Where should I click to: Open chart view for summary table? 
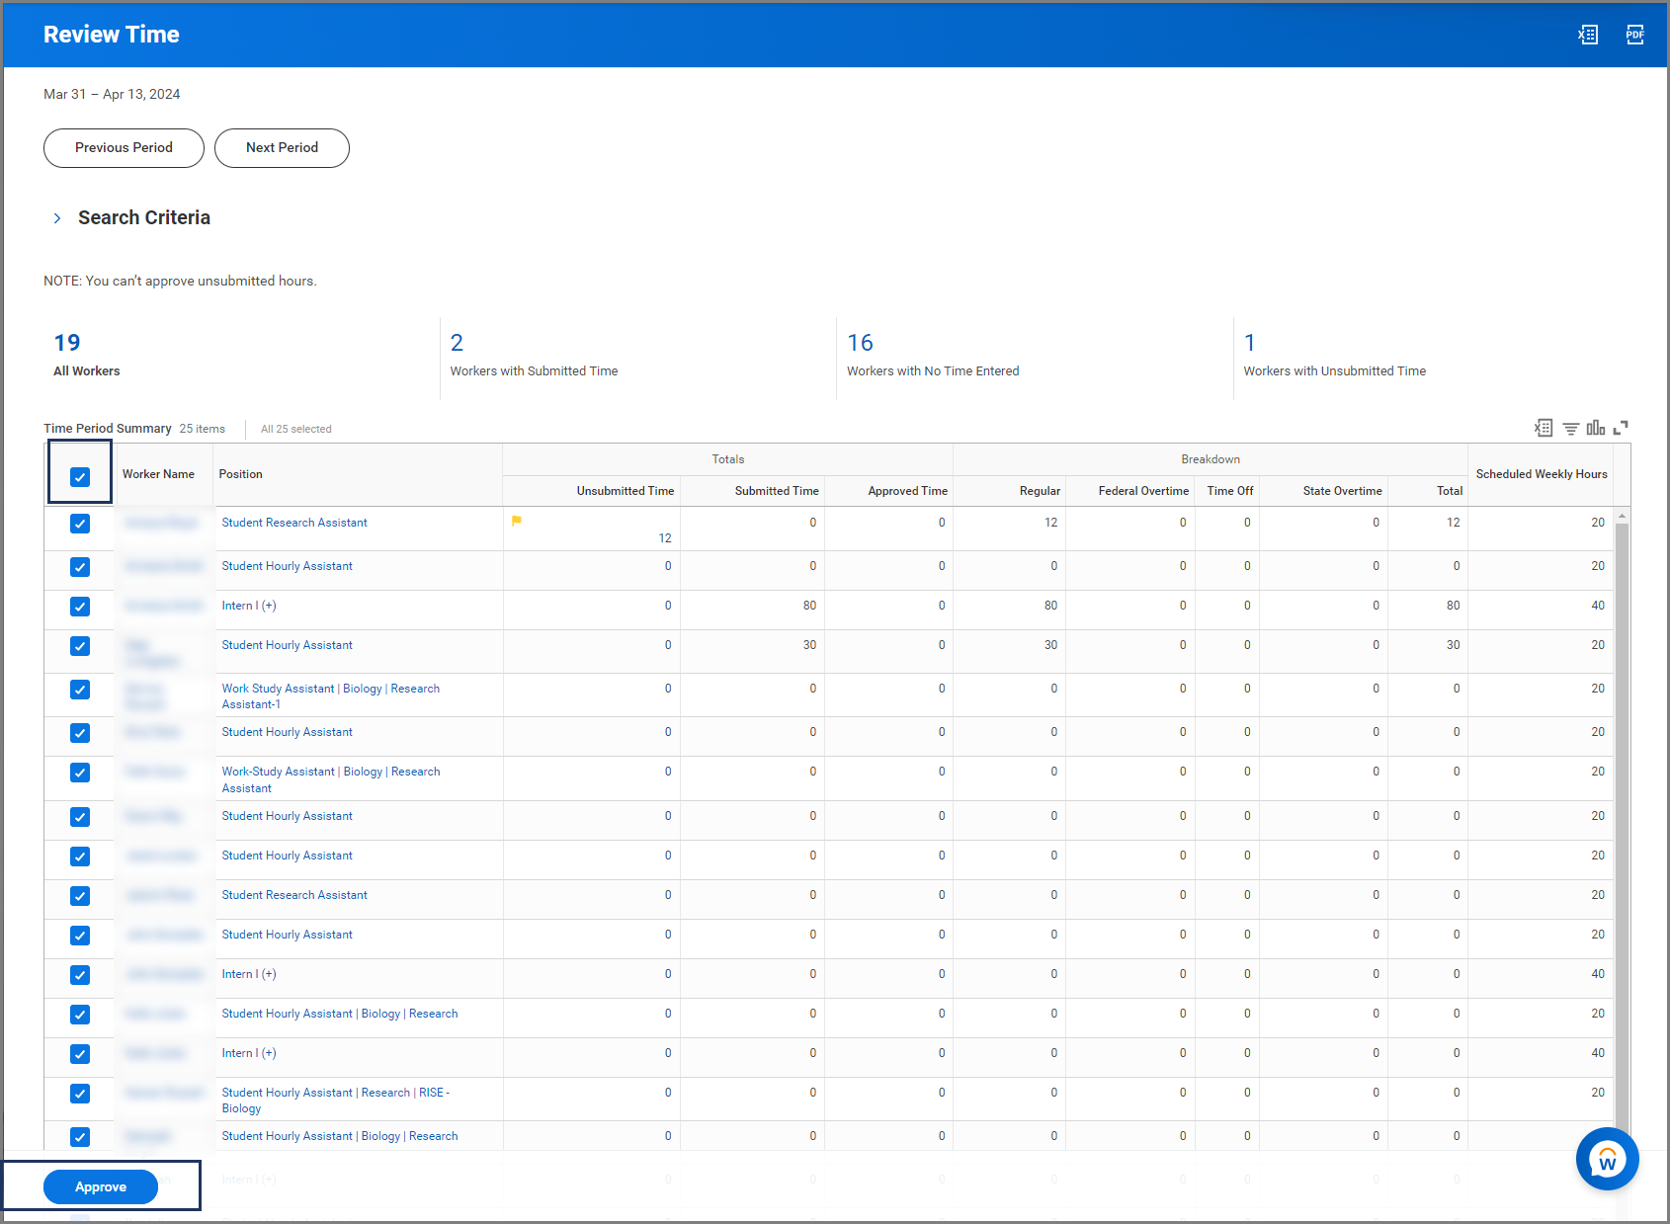click(x=1596, y=428)
